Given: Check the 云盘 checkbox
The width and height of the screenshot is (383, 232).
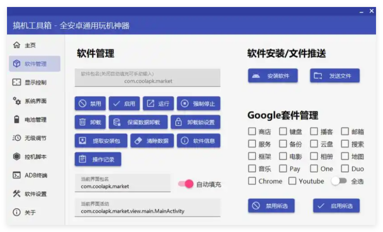Looking at the screenshot, I should click(314, 144).
